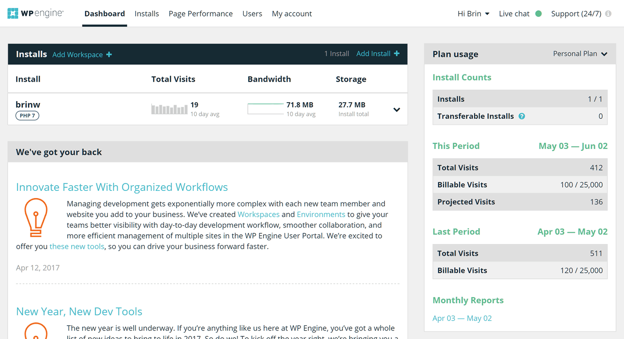Click Billable Visits 100 / 25,000 row
This screenshot has height=339, width=624.
[520, 185]
